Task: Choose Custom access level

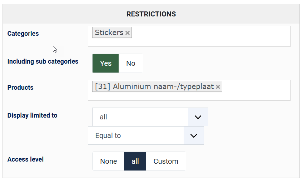Action: click(166, 161)
